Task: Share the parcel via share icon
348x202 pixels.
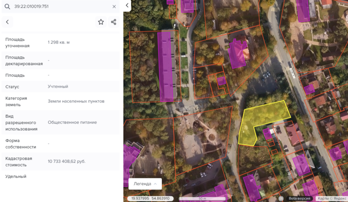Action: (114, 22)
